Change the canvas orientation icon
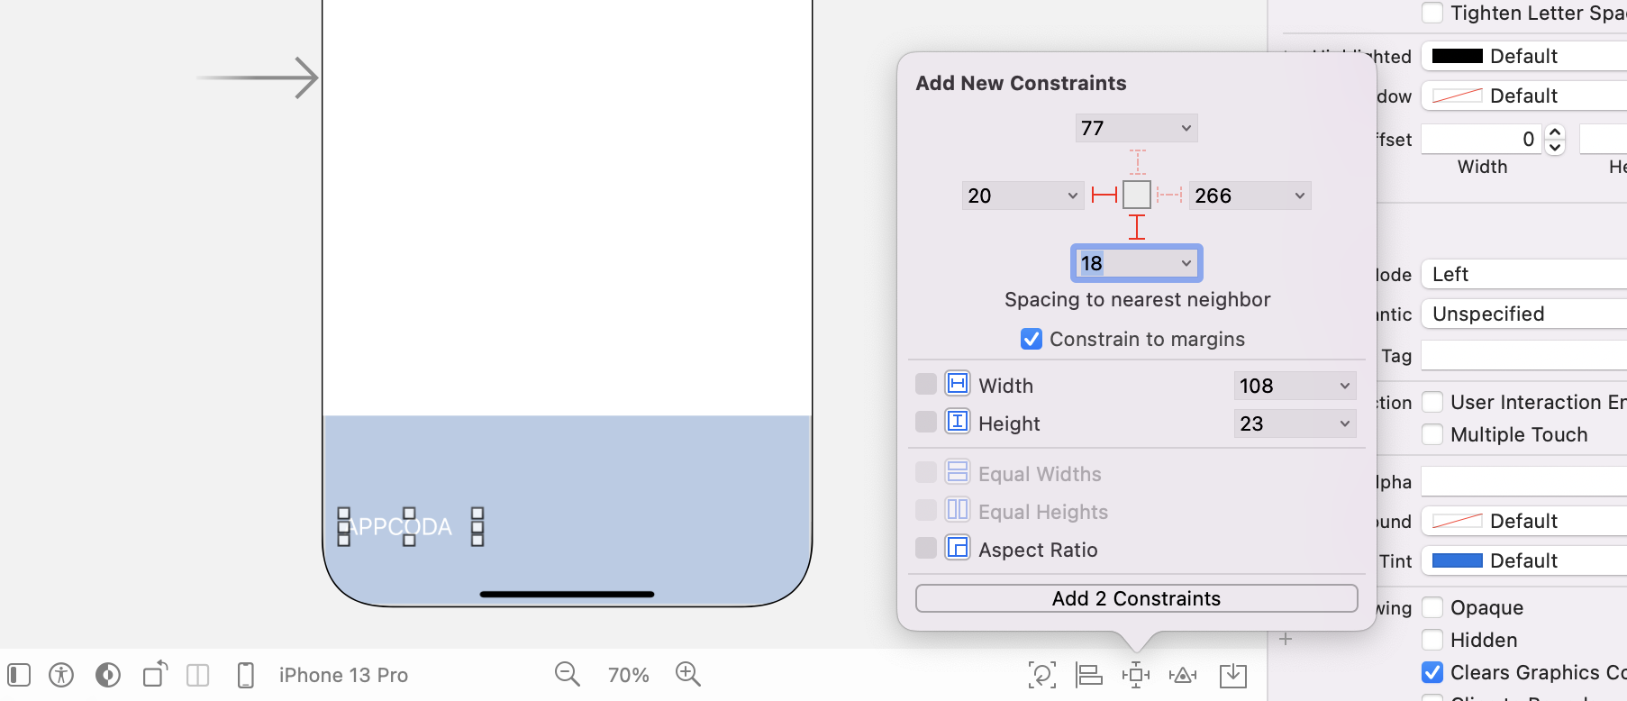 155,674
